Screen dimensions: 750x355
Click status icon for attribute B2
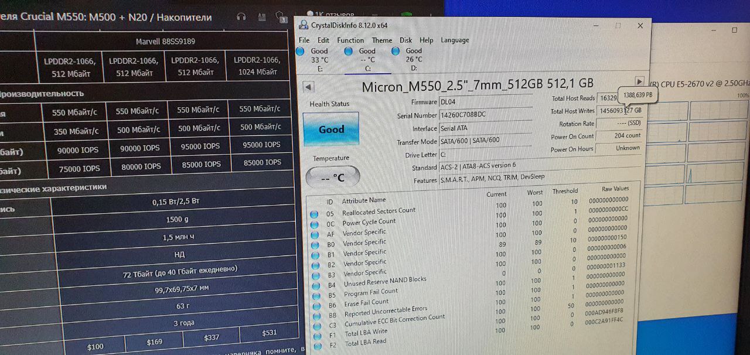click(316, 265)
